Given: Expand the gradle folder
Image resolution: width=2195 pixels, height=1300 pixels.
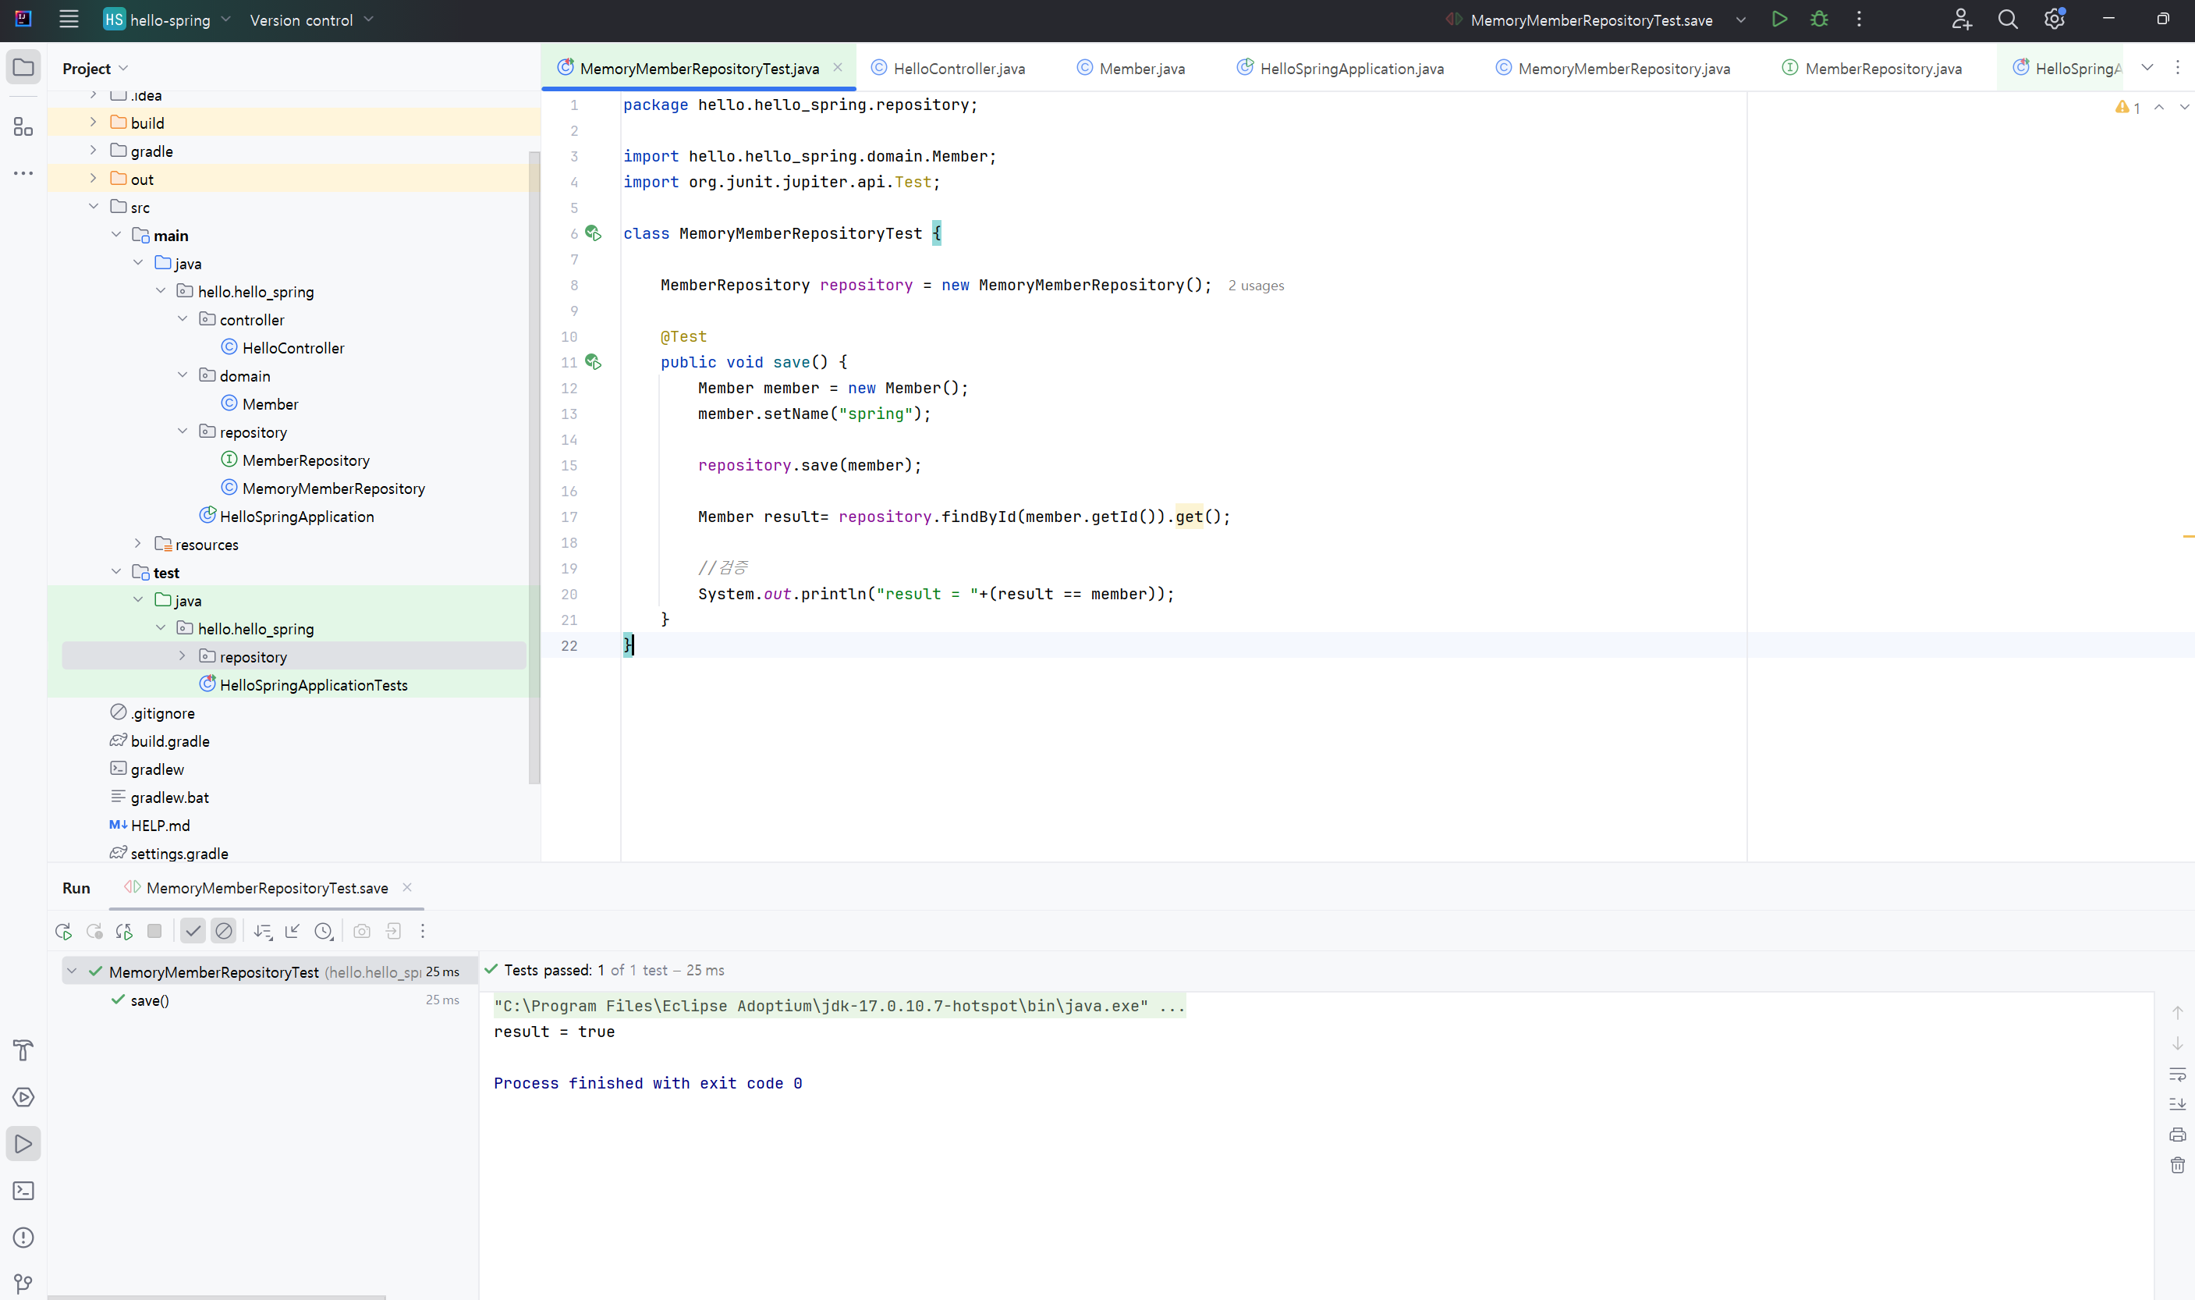Looking at the screenshot, I should click(93, 151).
